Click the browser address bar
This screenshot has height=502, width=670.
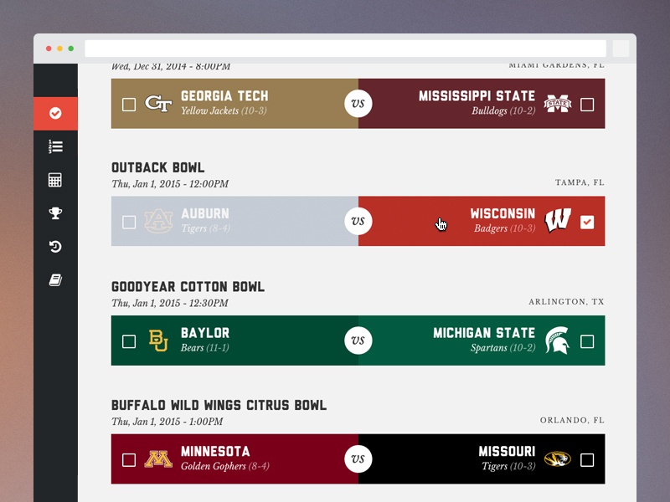click(345, 49)
